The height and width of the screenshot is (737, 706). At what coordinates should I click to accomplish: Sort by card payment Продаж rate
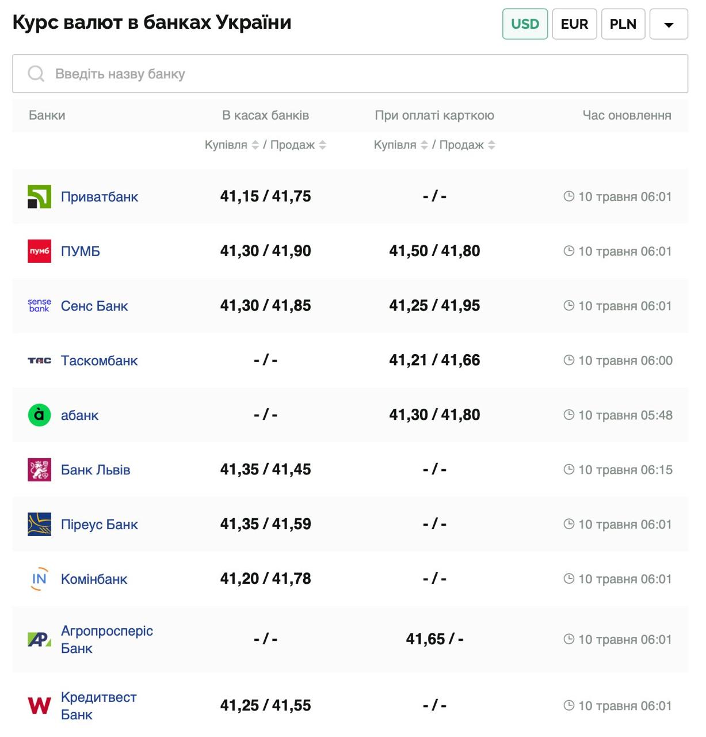(x=491, y=145)
